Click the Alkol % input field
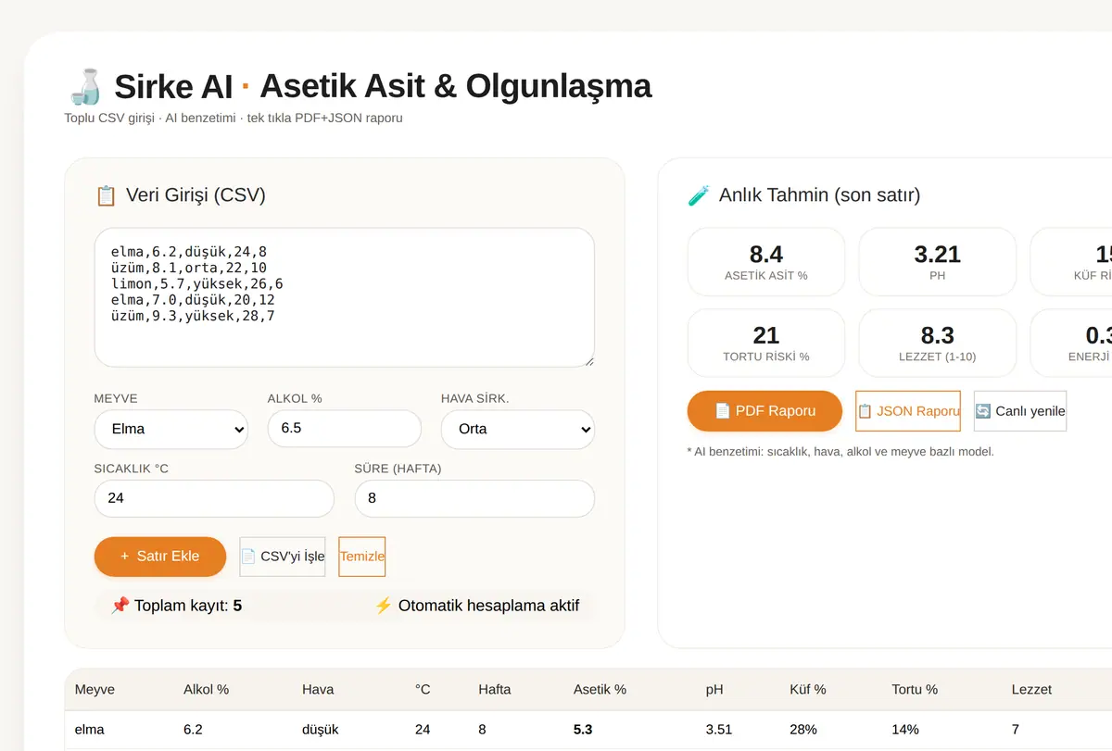 [x=345, y=429]
